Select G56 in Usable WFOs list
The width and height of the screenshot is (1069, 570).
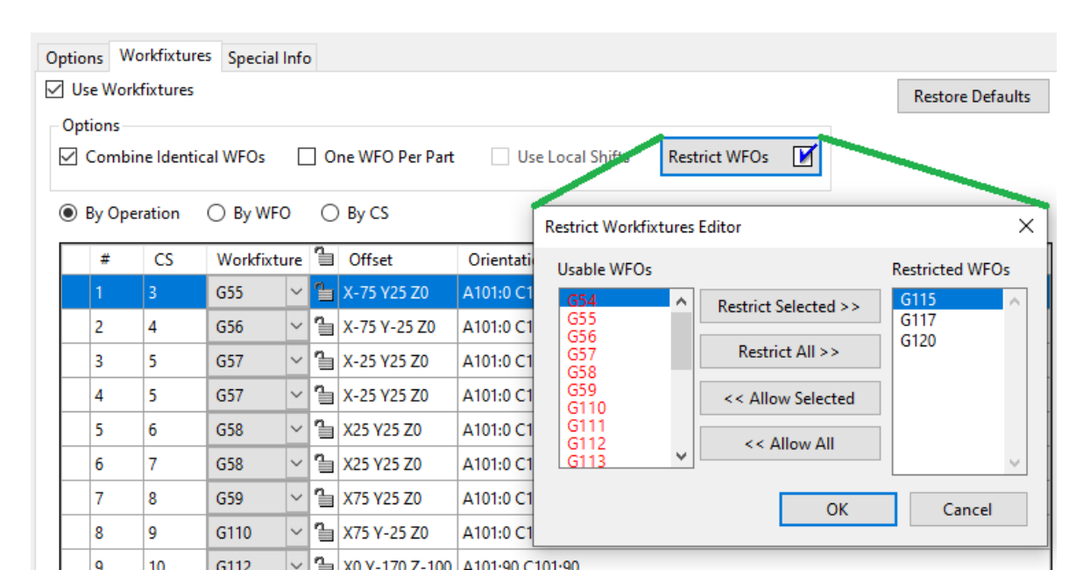coord(615,336)
